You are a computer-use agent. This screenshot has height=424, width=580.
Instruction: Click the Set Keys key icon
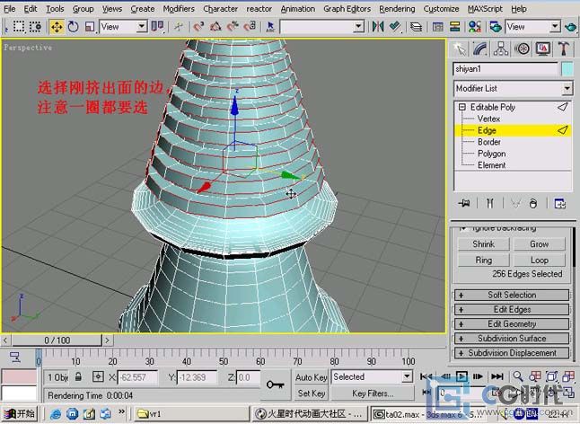click(276, 385)
